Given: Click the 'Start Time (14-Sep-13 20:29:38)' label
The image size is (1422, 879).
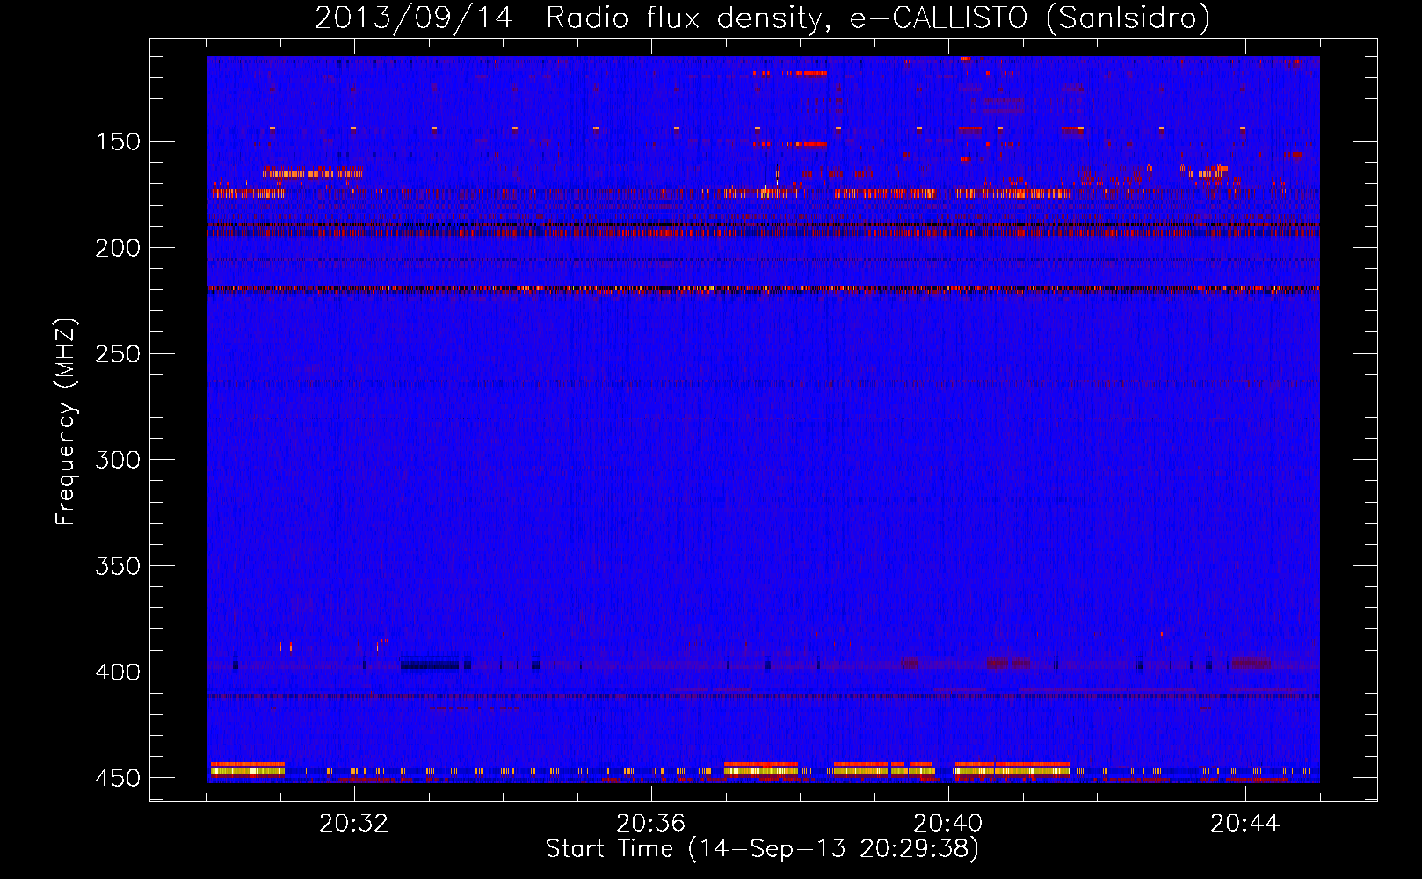Looking at the screenshot, I should (x=762, y=848).
